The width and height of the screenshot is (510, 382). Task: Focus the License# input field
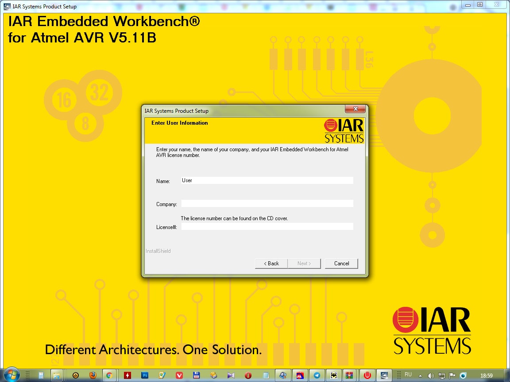267,226
